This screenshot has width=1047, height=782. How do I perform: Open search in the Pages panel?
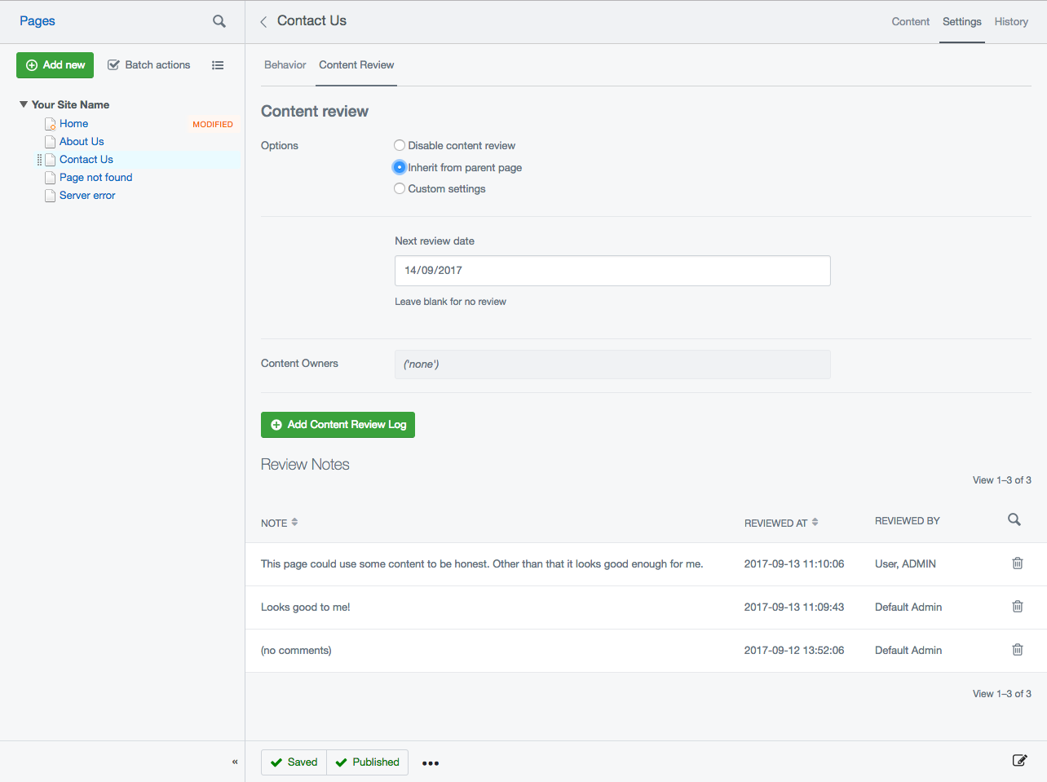point(219,22)
